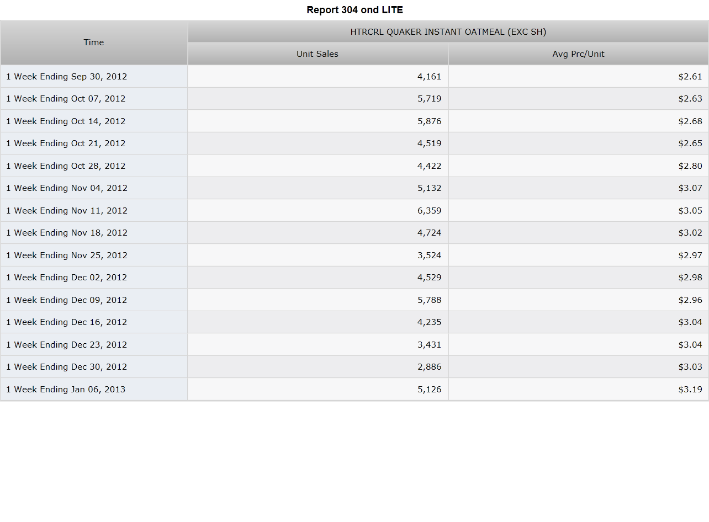Click the average price $2.63
Image resolution: width=709 pixels, height=522 pixels.
pyautogui.click(x=690, y=99)
